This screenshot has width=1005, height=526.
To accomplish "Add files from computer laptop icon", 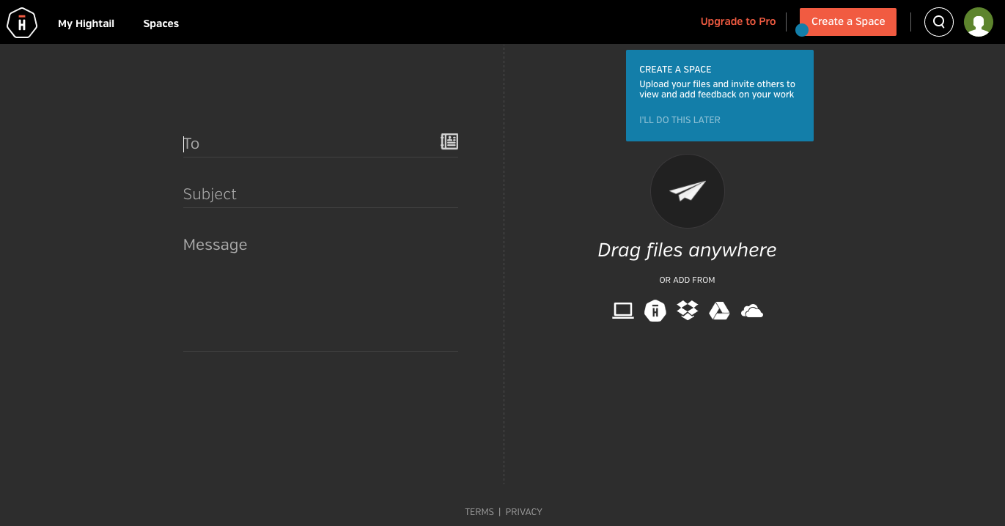I will pyautogui.click(x=623, y=311).
